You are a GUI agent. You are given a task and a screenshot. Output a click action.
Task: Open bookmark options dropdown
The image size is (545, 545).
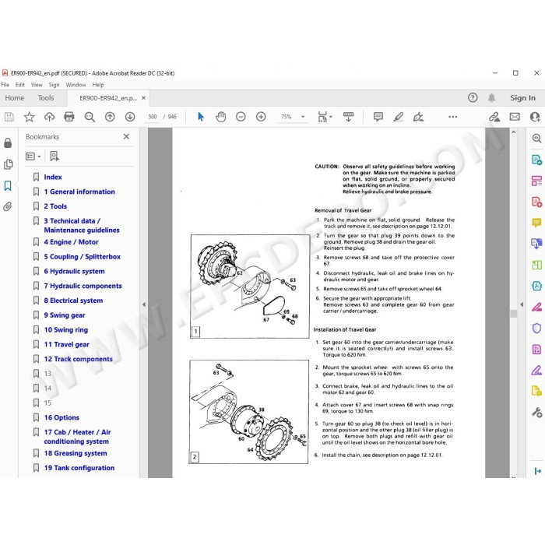(x=33, y=156)
